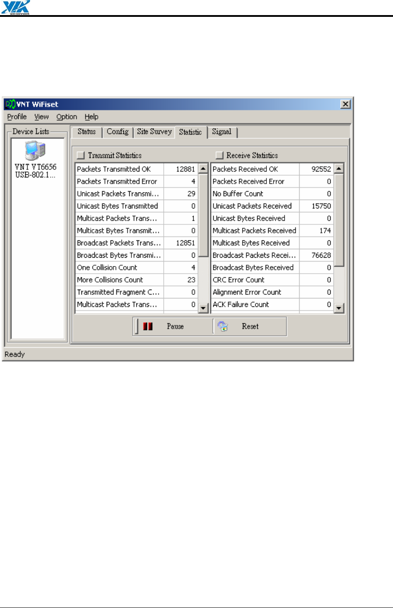The image size is (393, 608).
Task: Select the Multicast Packets Received row
Action: (x=273, y=231)
